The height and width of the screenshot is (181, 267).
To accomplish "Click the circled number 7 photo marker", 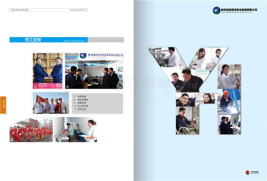I will point(35,86).
